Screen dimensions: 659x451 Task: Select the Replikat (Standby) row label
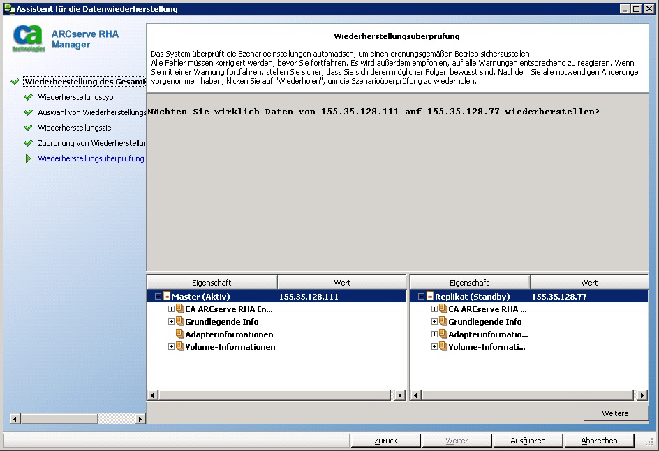[473, 296]
